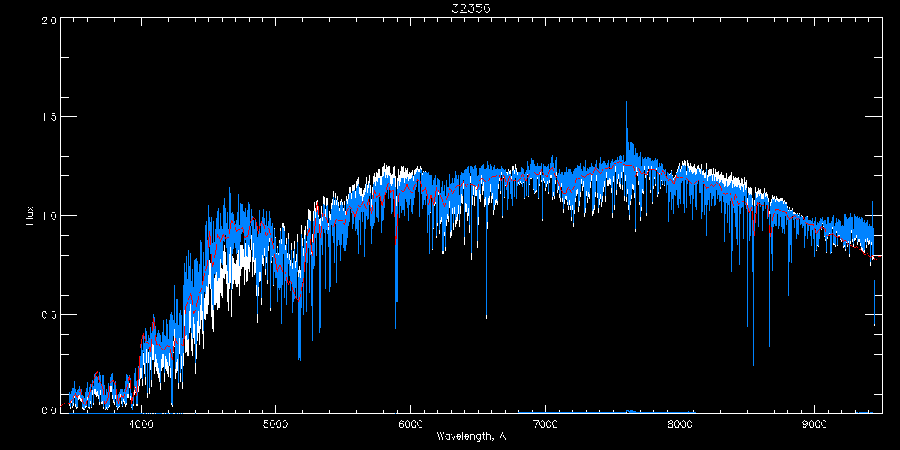Pick the absorption line bottom near 6560
The image size is (900, 450).
(486, 316)
